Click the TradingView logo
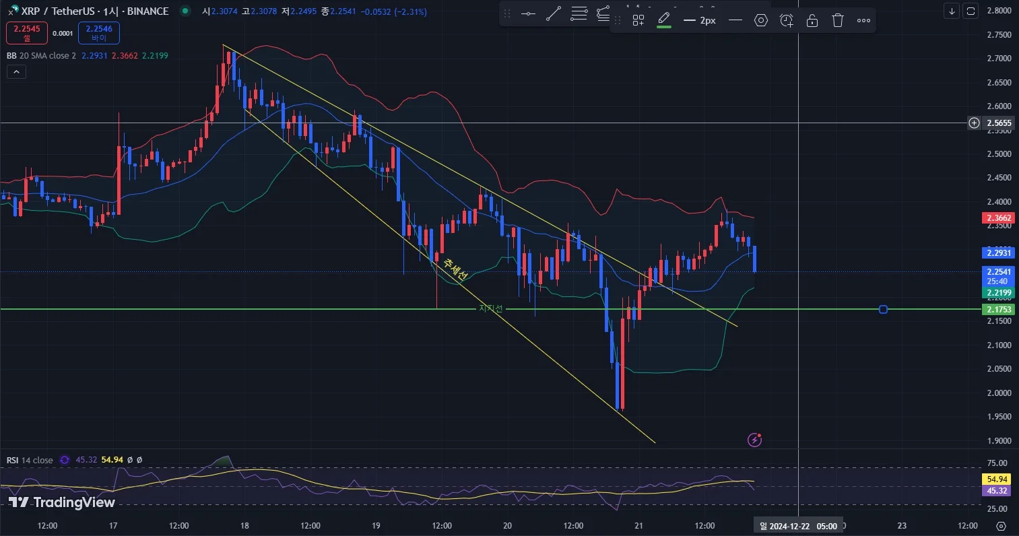This screenshot has width=1019, height=536. [x=62, y=502]
